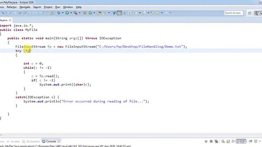Click the fp.read() code line
262x147 pixels.
click(45, 76)
